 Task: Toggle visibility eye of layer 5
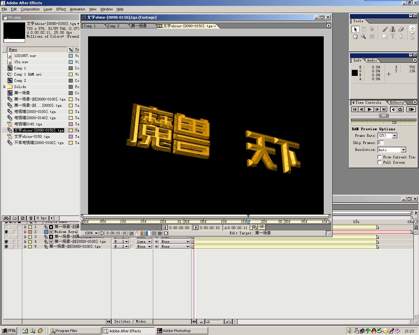[6, 246]
